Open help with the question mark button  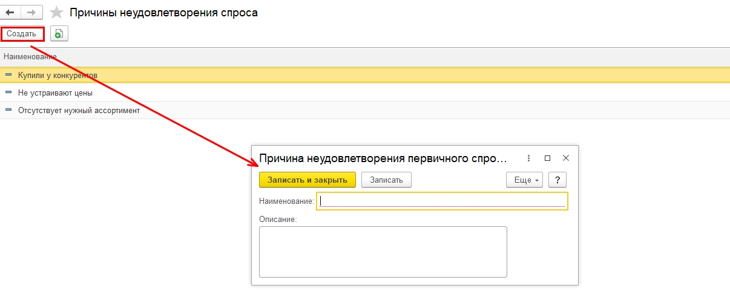(557, 180)
